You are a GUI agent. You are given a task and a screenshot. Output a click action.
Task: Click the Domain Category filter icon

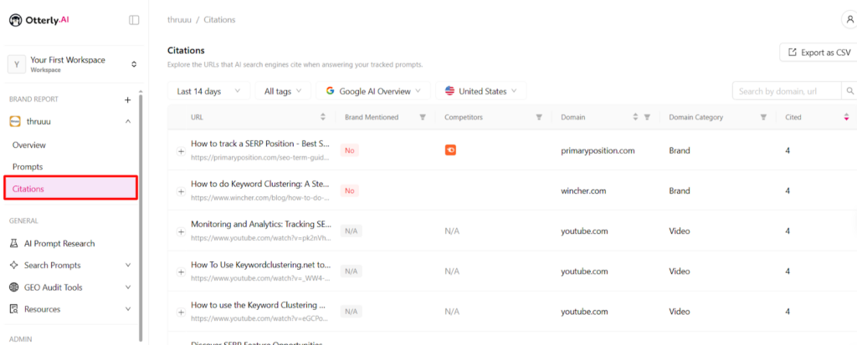click(763, 118)
